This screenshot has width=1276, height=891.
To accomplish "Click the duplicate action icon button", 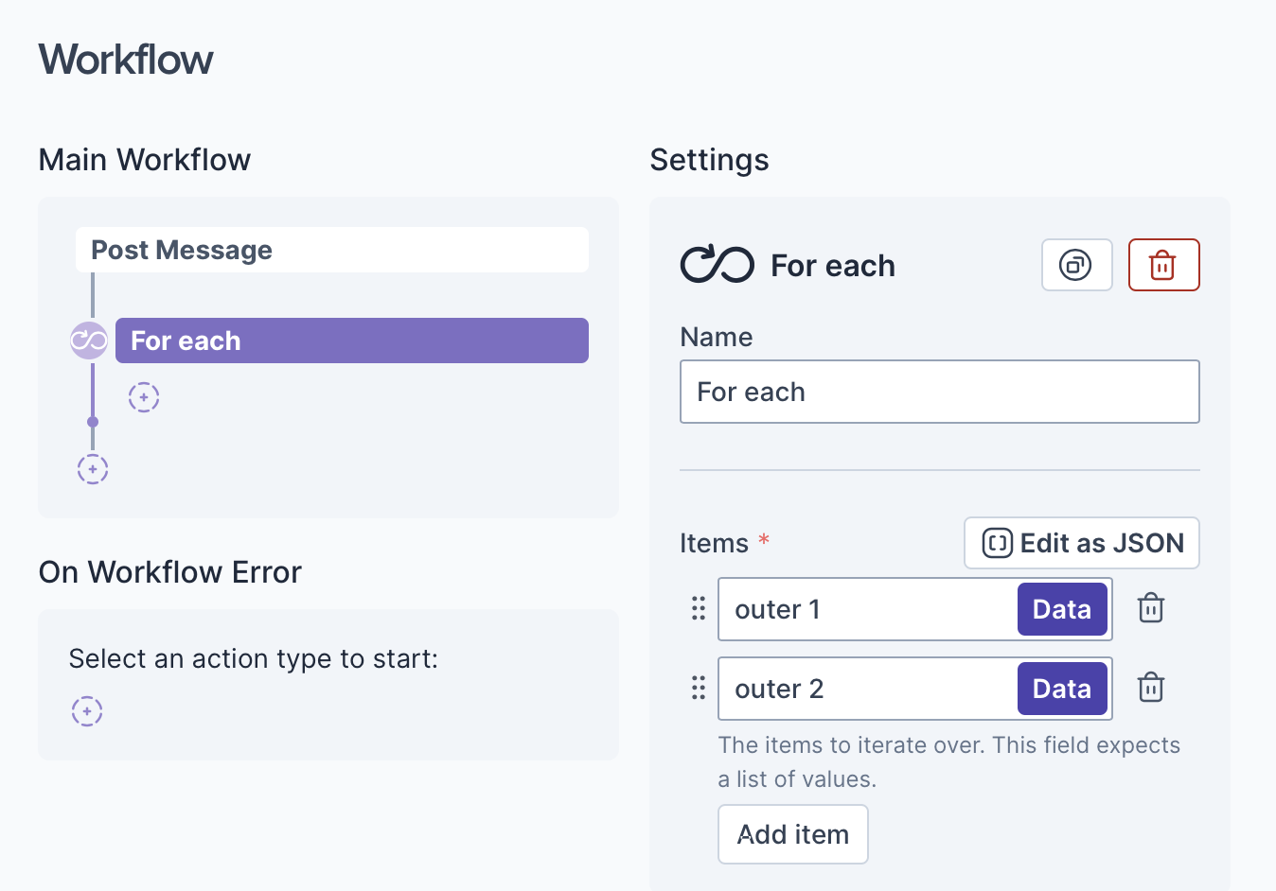I will 1076,265.
